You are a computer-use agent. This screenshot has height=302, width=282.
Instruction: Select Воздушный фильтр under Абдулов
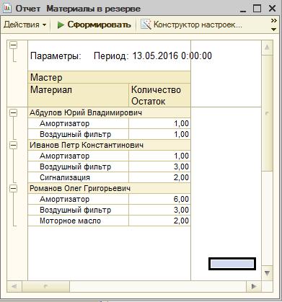(x=79, y=134)
